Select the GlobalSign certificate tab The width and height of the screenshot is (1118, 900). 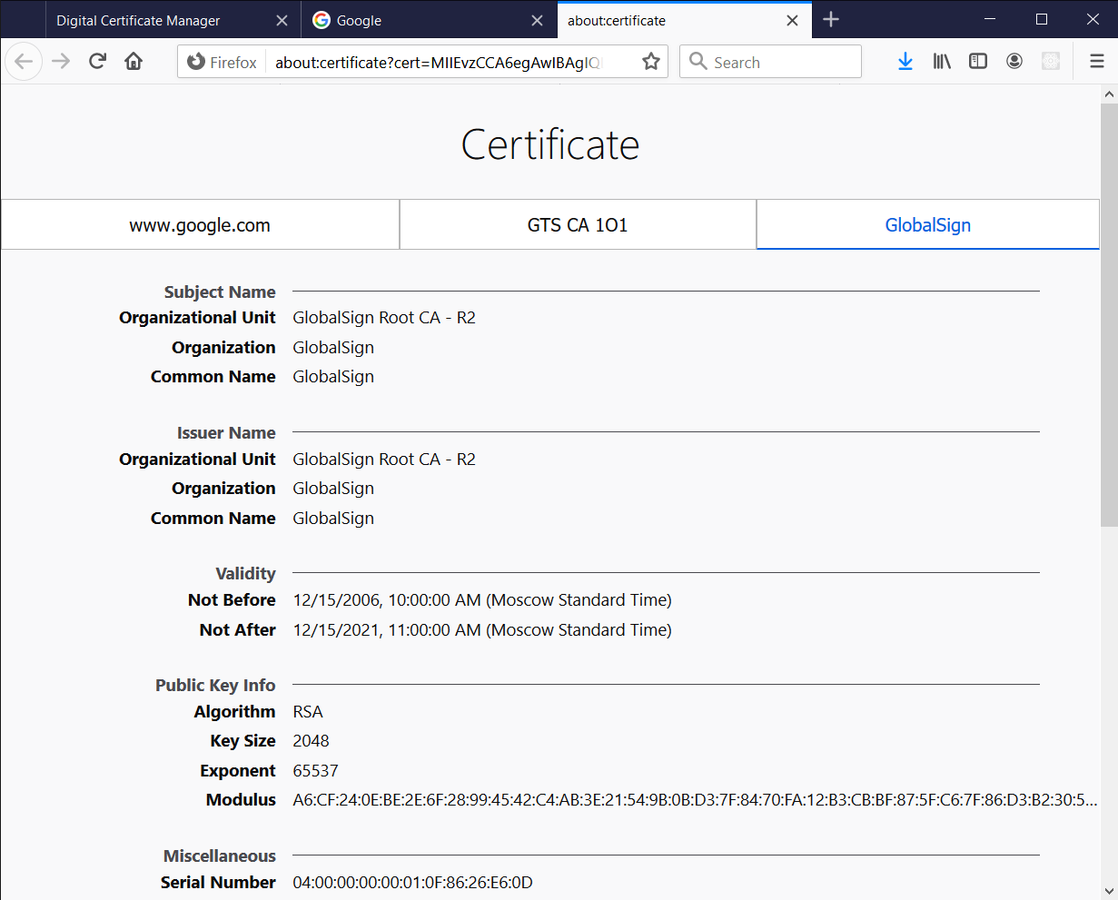pyautogui.click(x=927, y=225)
